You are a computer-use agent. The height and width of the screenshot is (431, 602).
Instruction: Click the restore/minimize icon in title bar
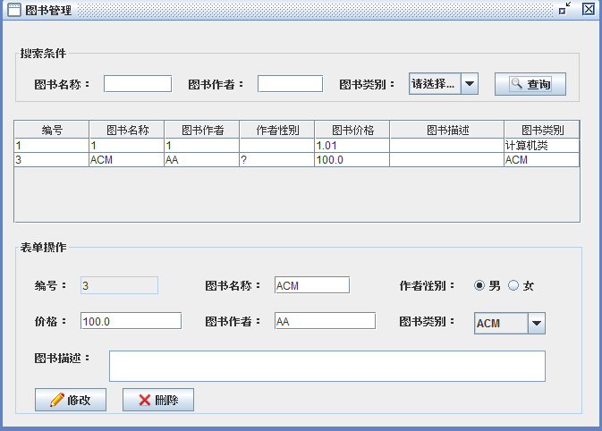click(564, 8)
